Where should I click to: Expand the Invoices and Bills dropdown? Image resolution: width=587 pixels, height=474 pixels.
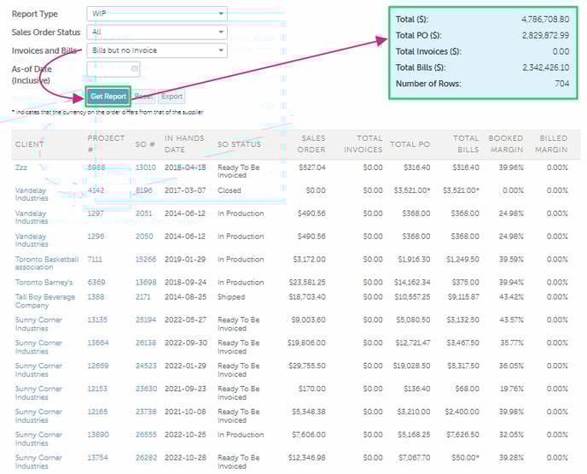coord(157,50)
